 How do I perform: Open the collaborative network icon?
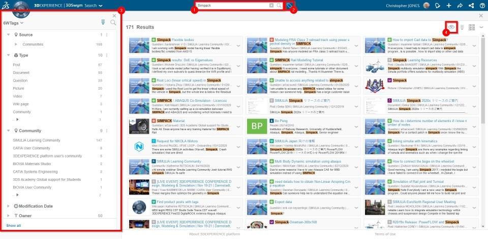[x=471, y=6]
